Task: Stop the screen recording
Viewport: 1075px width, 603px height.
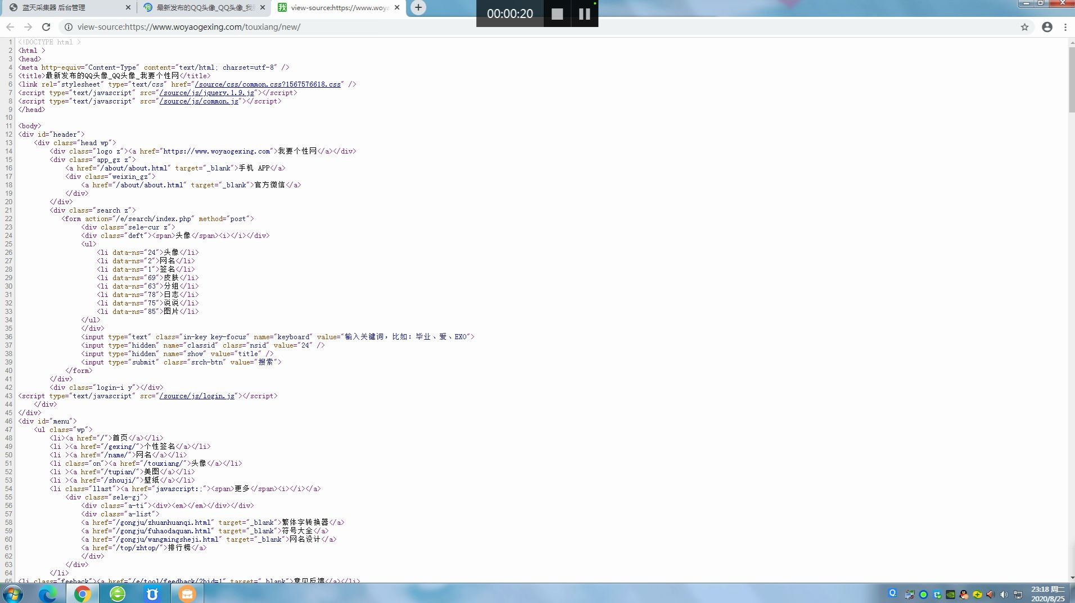Action: pyautogui.click(x=557, y=14)
